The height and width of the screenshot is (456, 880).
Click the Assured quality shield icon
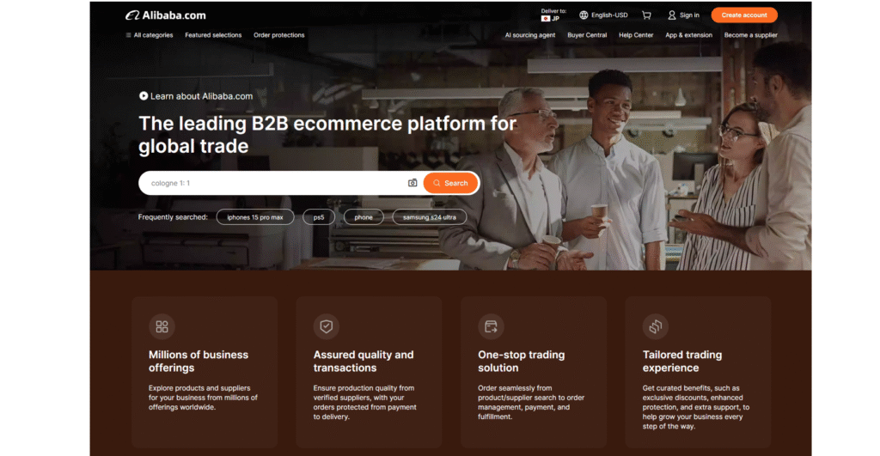tap(327, 326)
